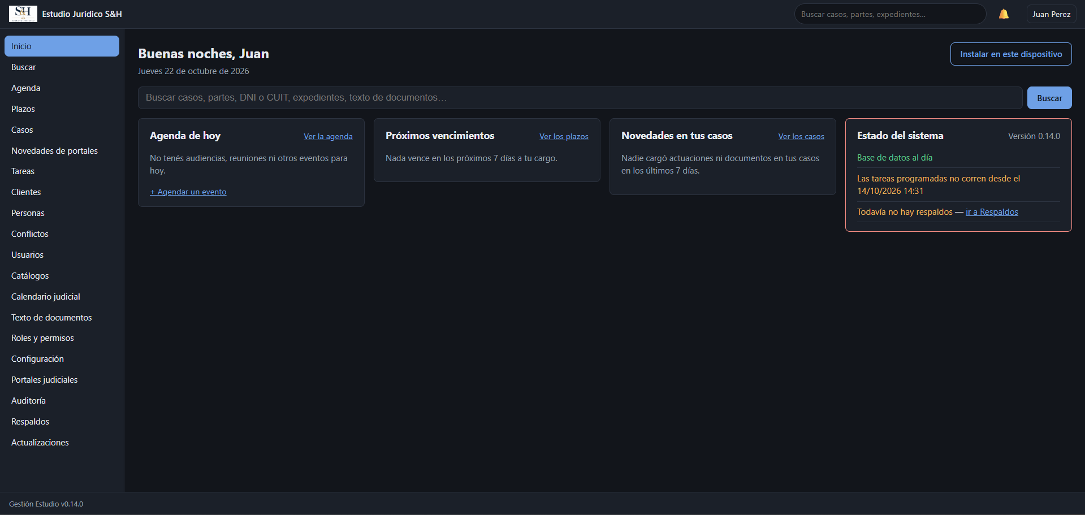Go to Plazos in the sidebar
The height and width of the screenshot is (515, 1085).
click(x=62, y=109)
